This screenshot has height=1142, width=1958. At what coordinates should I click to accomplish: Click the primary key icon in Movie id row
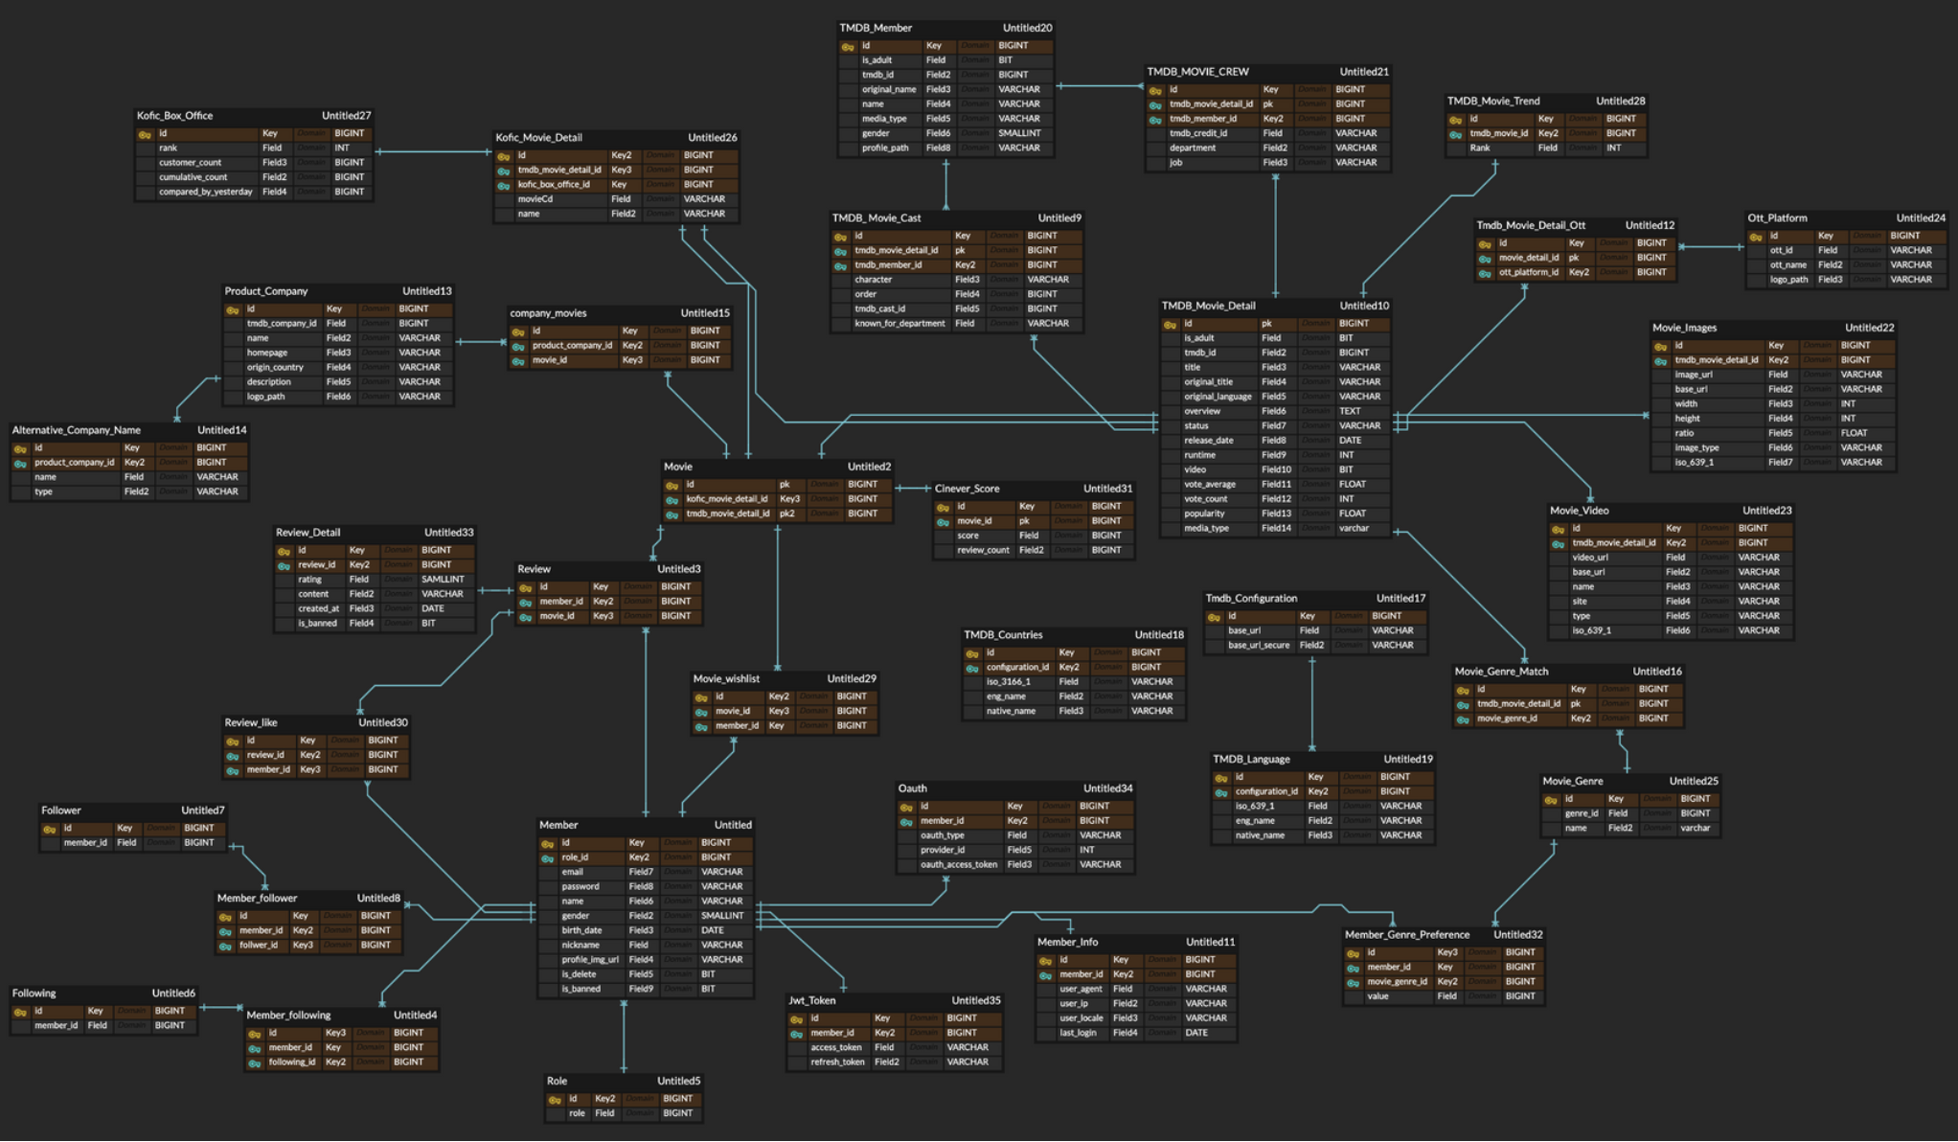672,486
